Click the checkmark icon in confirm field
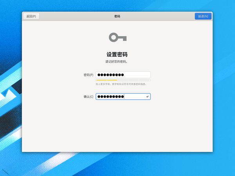This screenshot has height=176, width=235. point(148,97)
